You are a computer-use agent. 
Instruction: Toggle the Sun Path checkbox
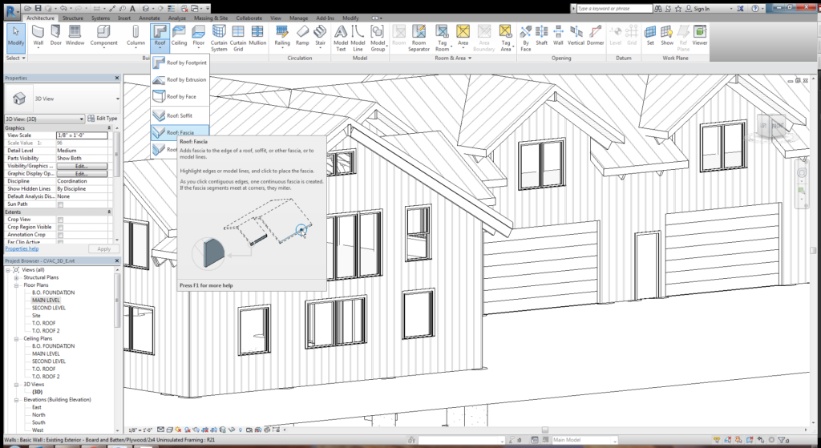point(60,204)
